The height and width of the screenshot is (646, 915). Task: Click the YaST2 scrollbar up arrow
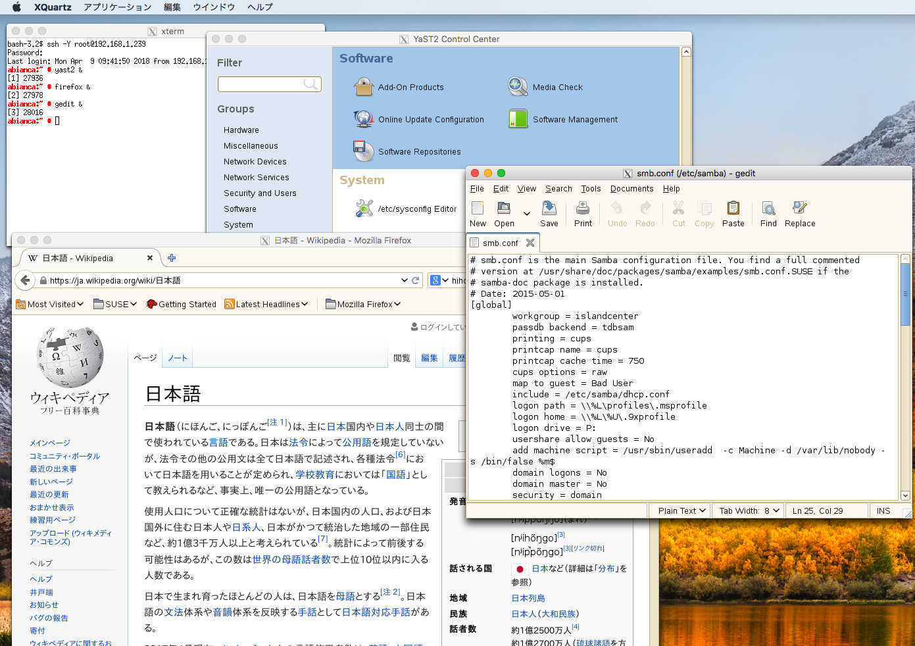[686, 52]
